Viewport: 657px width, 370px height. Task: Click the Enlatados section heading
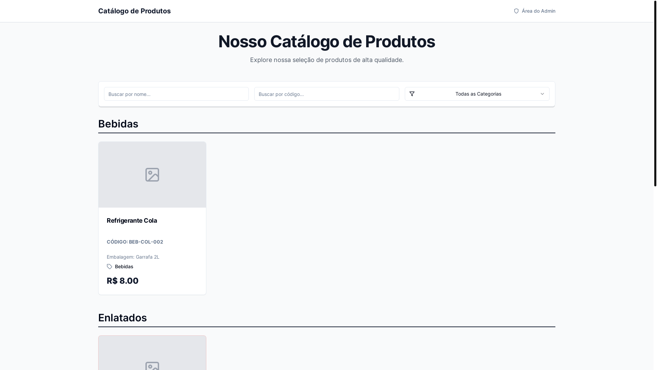coord(123,318)
